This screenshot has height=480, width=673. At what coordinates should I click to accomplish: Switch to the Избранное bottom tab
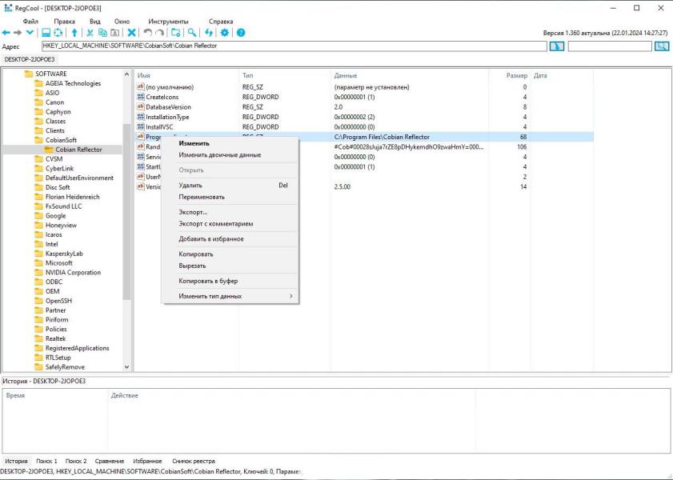tap(147, 461)
